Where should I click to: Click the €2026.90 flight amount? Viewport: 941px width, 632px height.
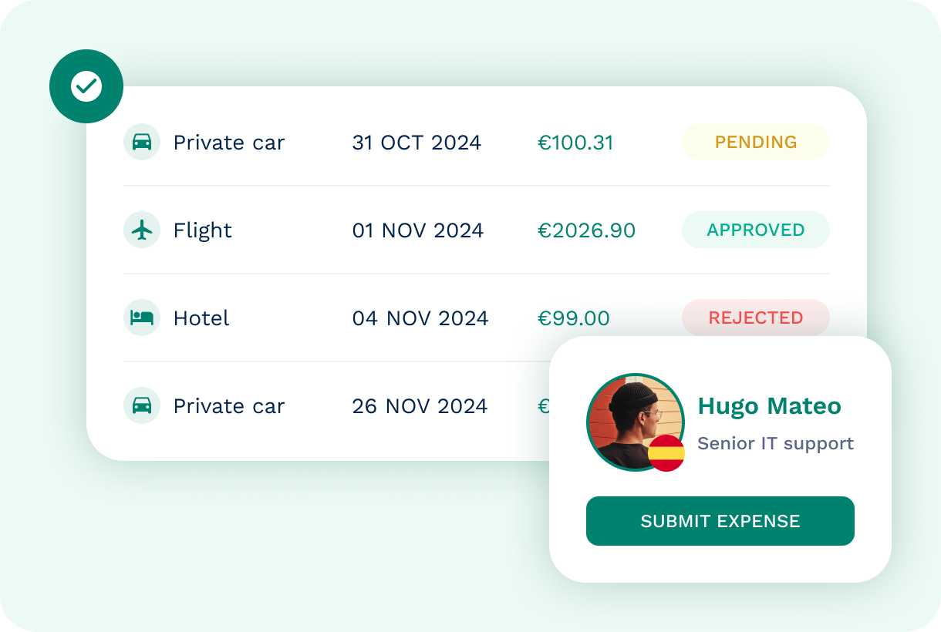click(x=586, y=230)
